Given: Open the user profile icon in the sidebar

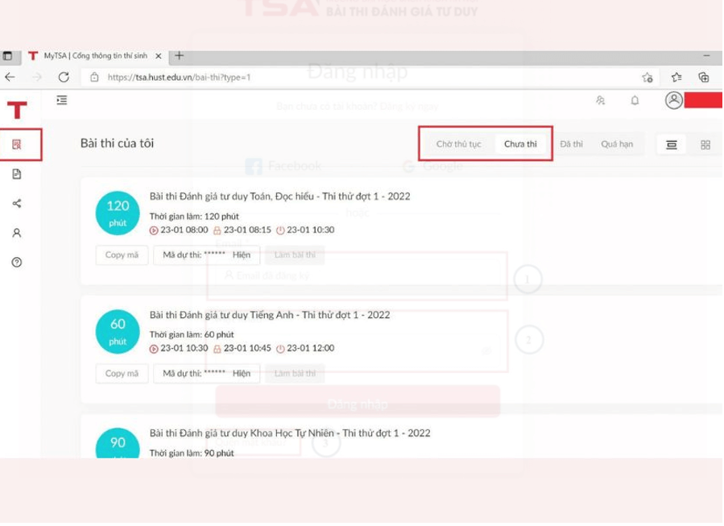Looking at the screenshot, I should (x=17, y=233).
